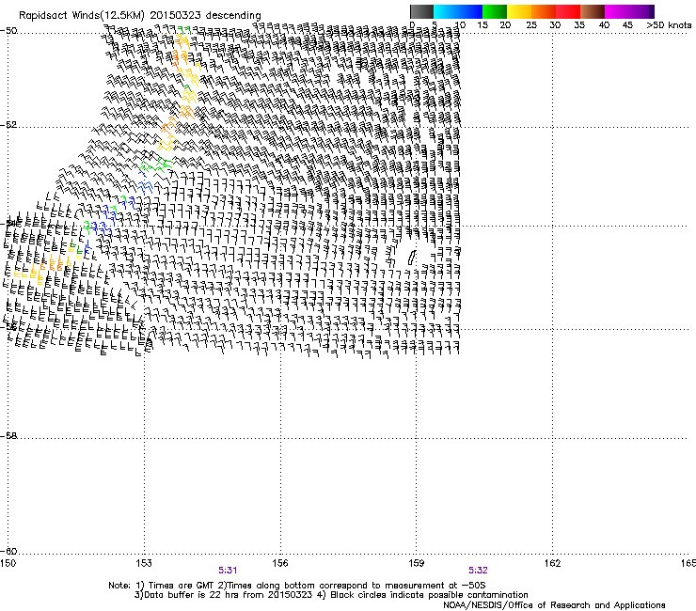
Task: Click the '>50 knots' legend label
Action: pos(669,25)
